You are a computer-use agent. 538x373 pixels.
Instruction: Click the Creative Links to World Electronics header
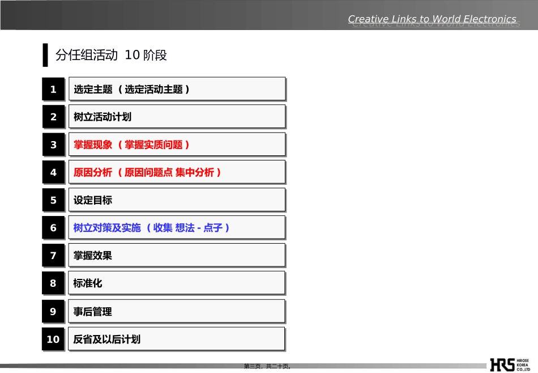[432, 19]
